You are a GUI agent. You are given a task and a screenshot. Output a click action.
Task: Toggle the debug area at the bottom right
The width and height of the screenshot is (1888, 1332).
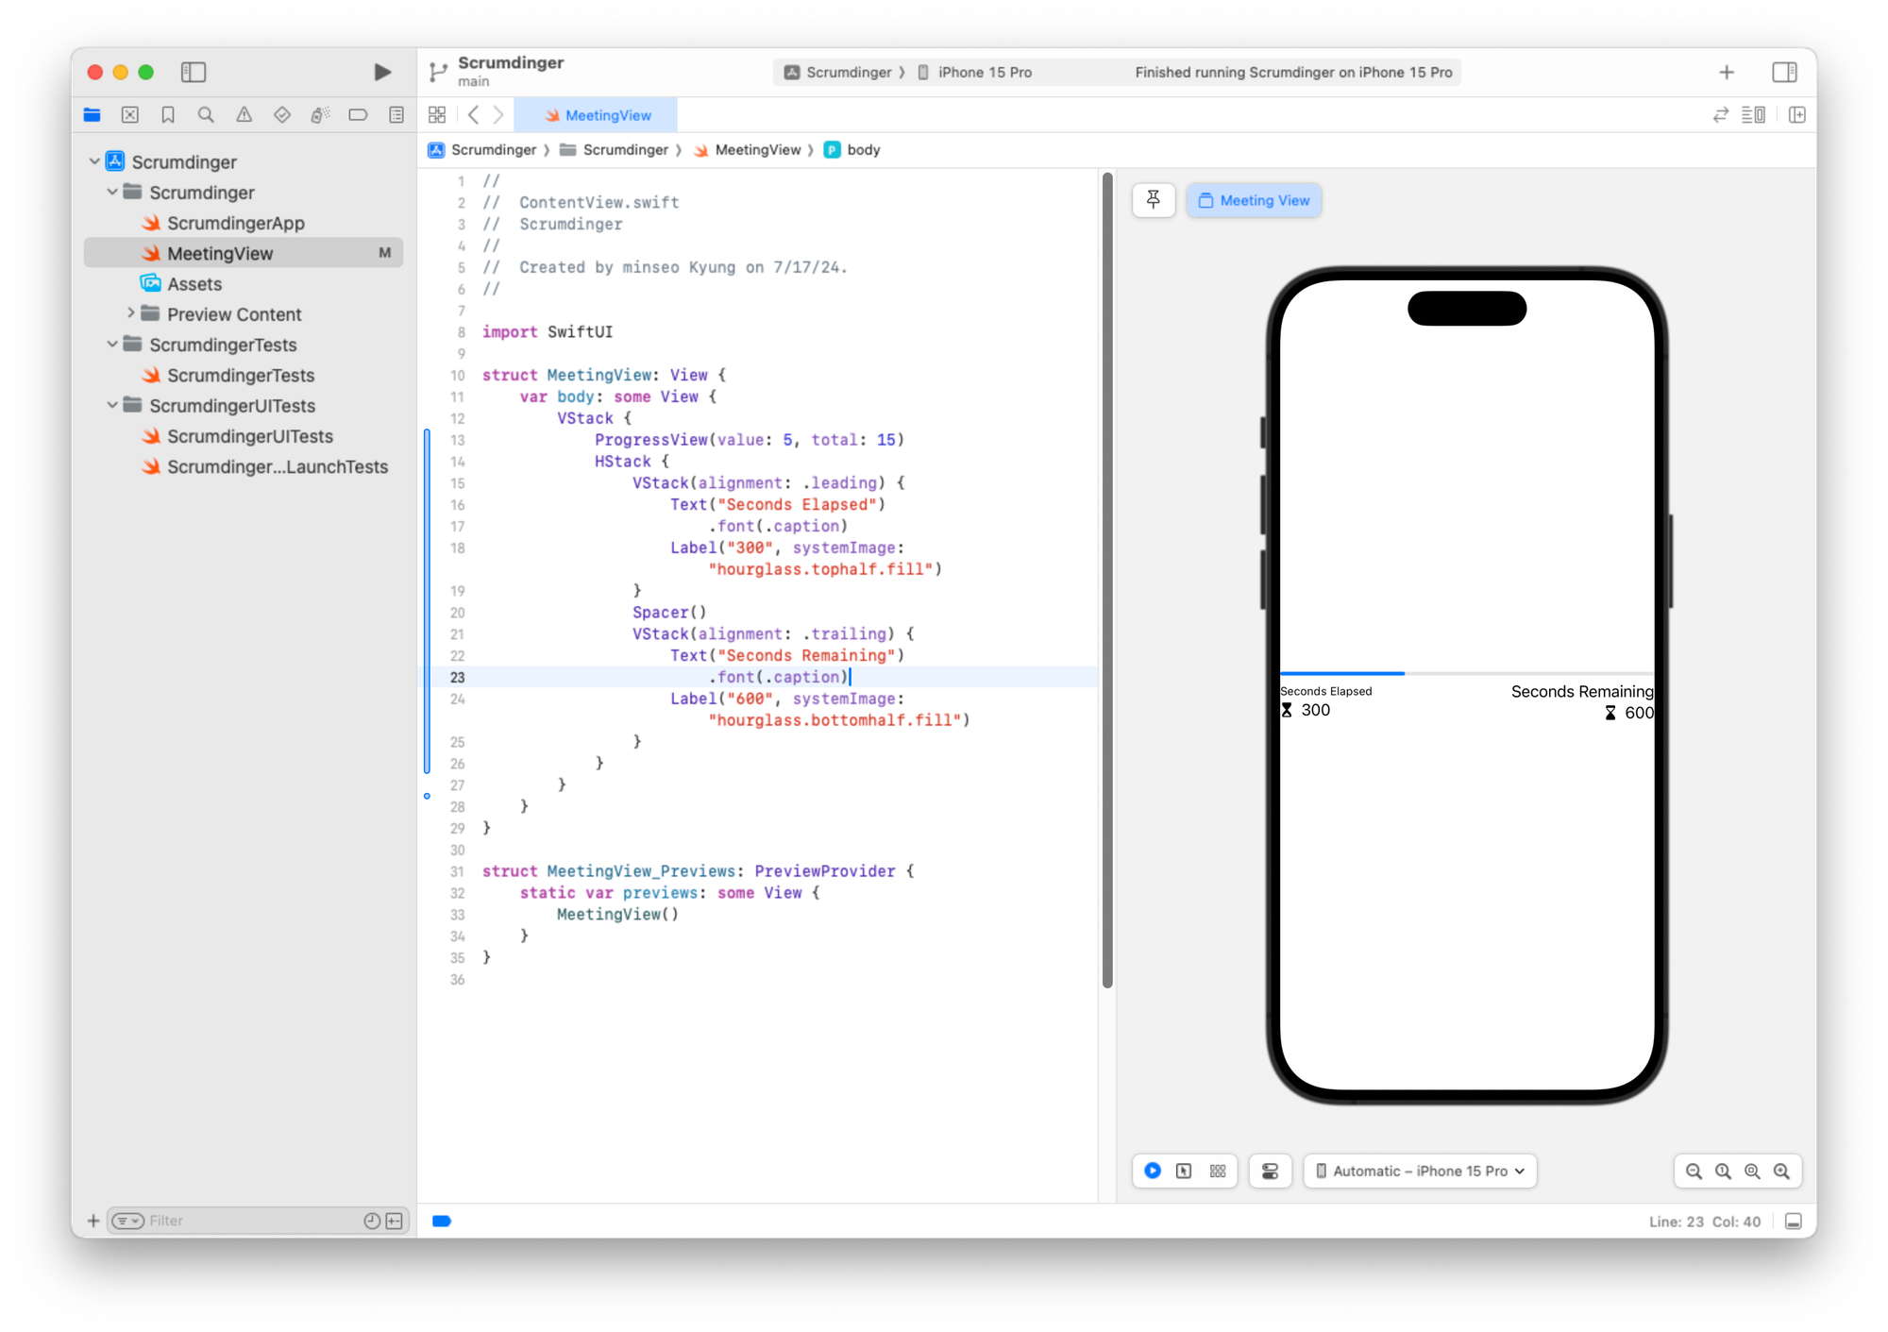(x=1794, y=1222)
